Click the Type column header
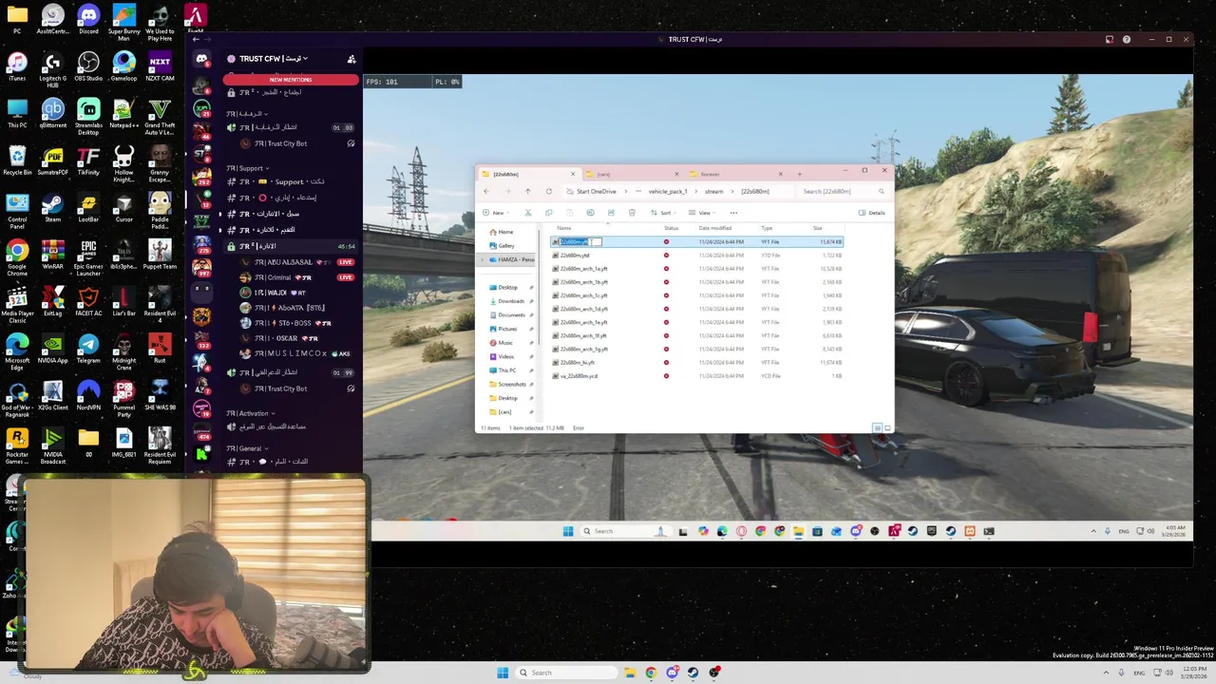1216x684 pixels. [x=767, y=228]
